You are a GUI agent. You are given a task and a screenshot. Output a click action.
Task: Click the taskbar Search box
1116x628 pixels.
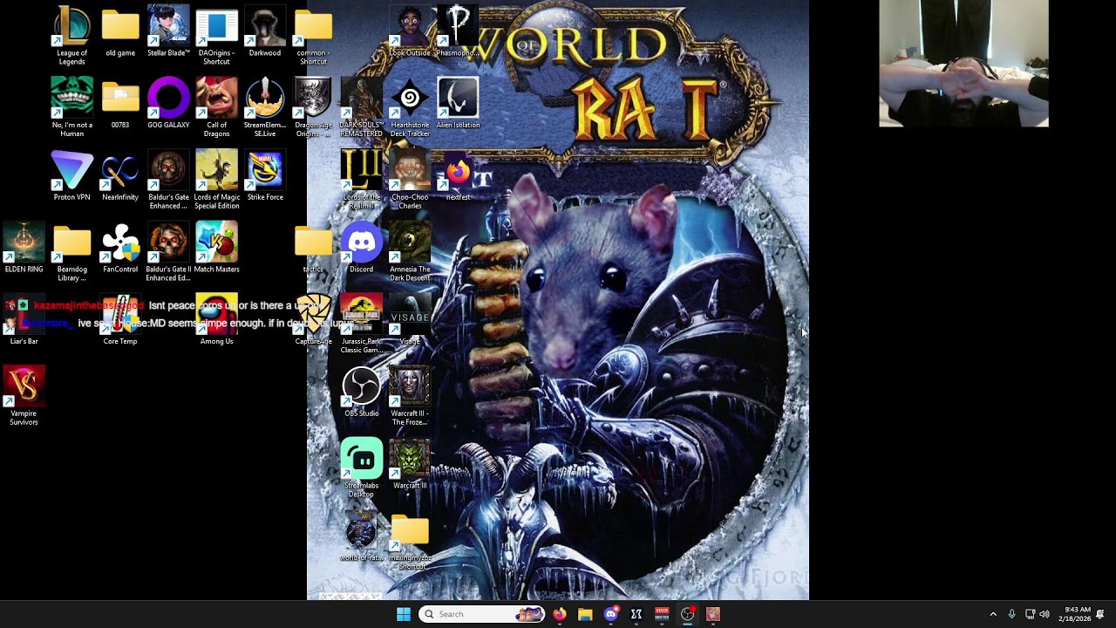482,614
